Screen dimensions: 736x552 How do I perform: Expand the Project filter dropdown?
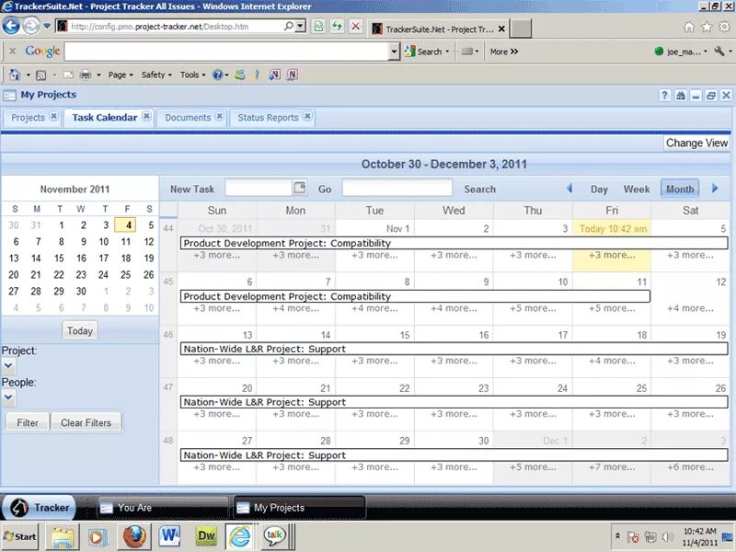point(8,365)
